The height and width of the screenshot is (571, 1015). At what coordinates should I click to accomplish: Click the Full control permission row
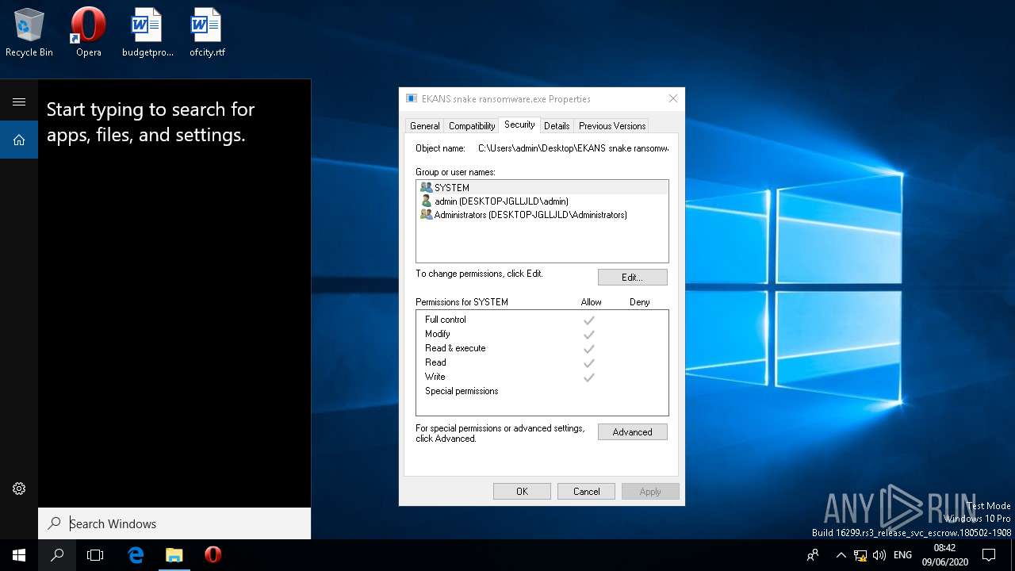pyautogui.click(x=542, y=320)
